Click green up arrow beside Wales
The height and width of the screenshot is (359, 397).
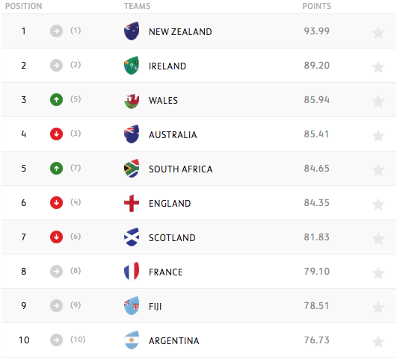click(x=57, y=99)
